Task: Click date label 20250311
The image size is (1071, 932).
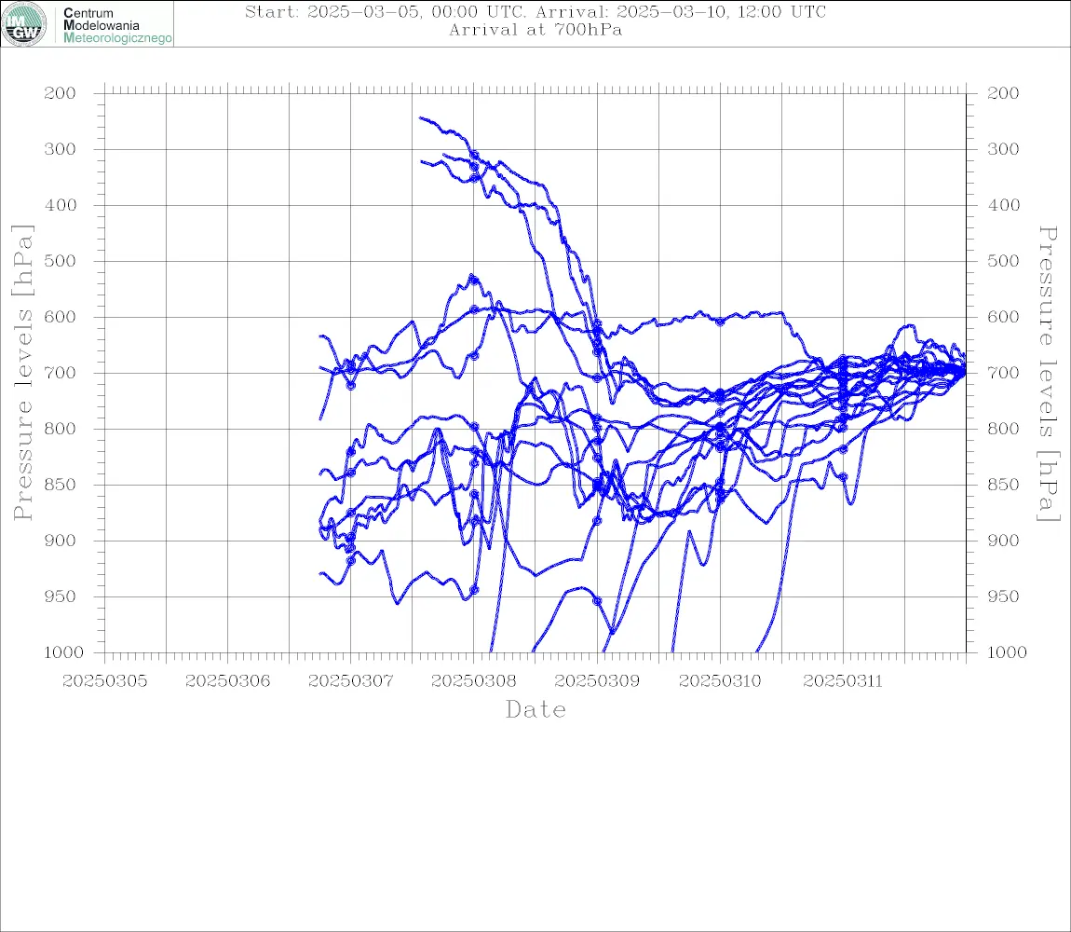Action: click(x=843, y=681)
